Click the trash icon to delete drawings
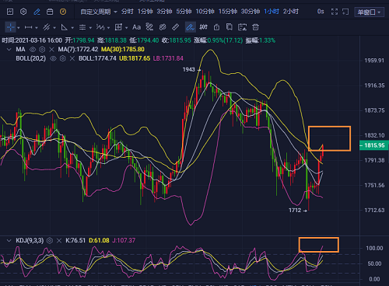This screenshot has width=389, height=286. (255, 27)
